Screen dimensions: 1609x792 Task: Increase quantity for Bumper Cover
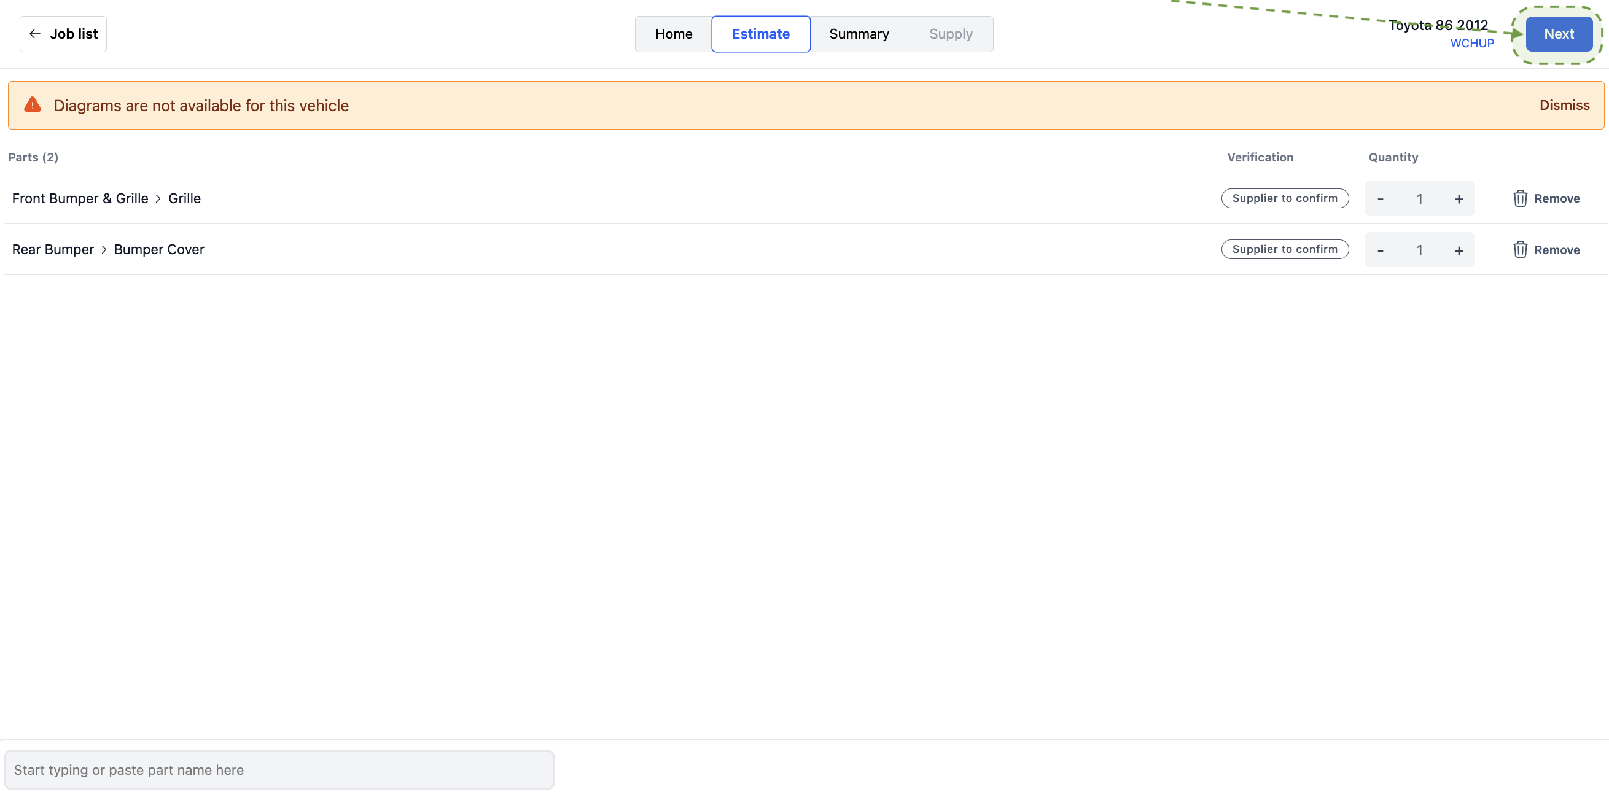[1459, 250]
